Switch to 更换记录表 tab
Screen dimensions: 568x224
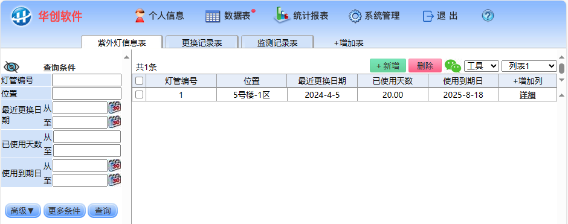pos(202,42)
